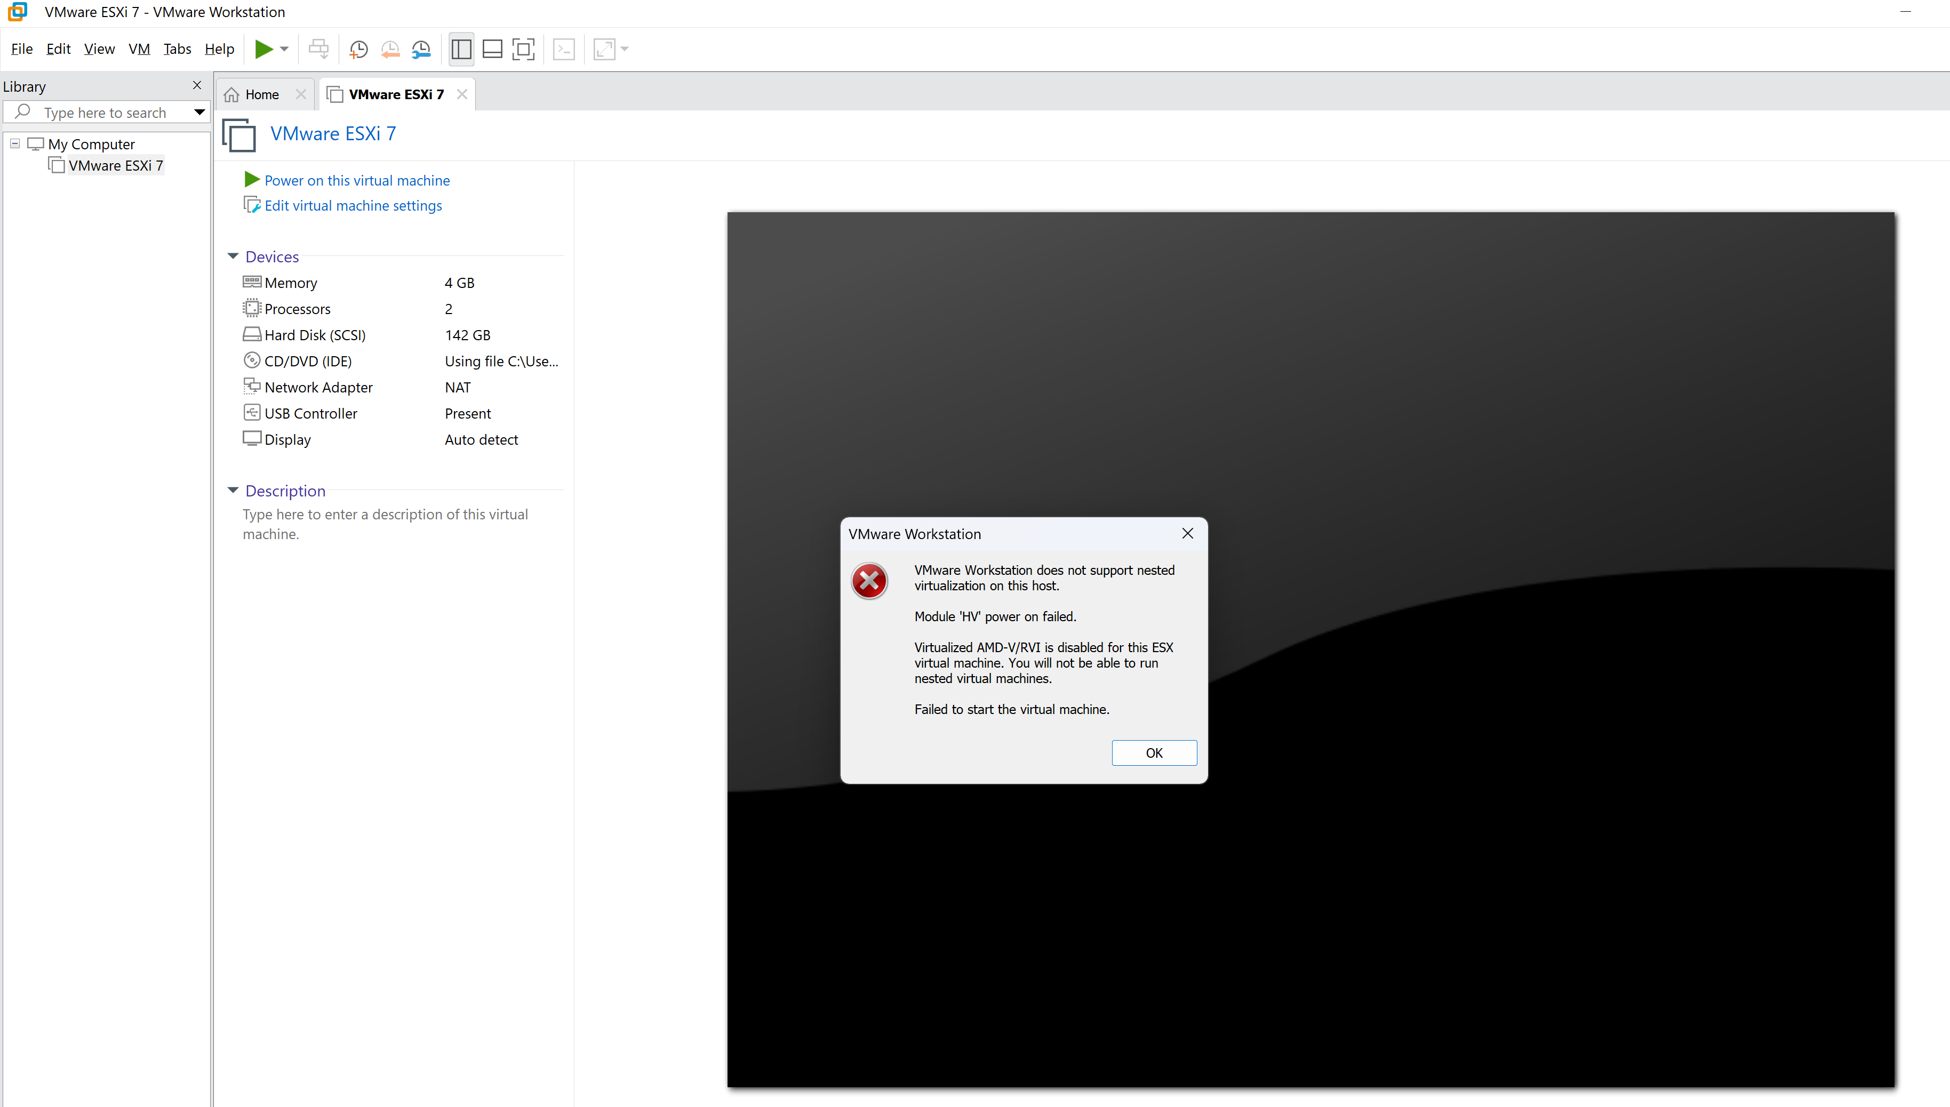The width and height of the screenshot is (1950, 1107).
Task: Enter full screen mode icon
Action: [524, 50]
